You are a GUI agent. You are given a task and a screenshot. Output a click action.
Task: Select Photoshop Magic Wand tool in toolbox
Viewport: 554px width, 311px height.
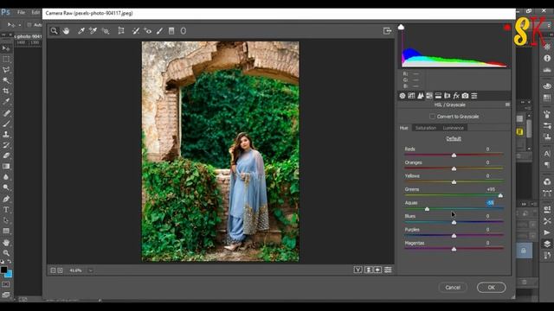click(6, 80)
